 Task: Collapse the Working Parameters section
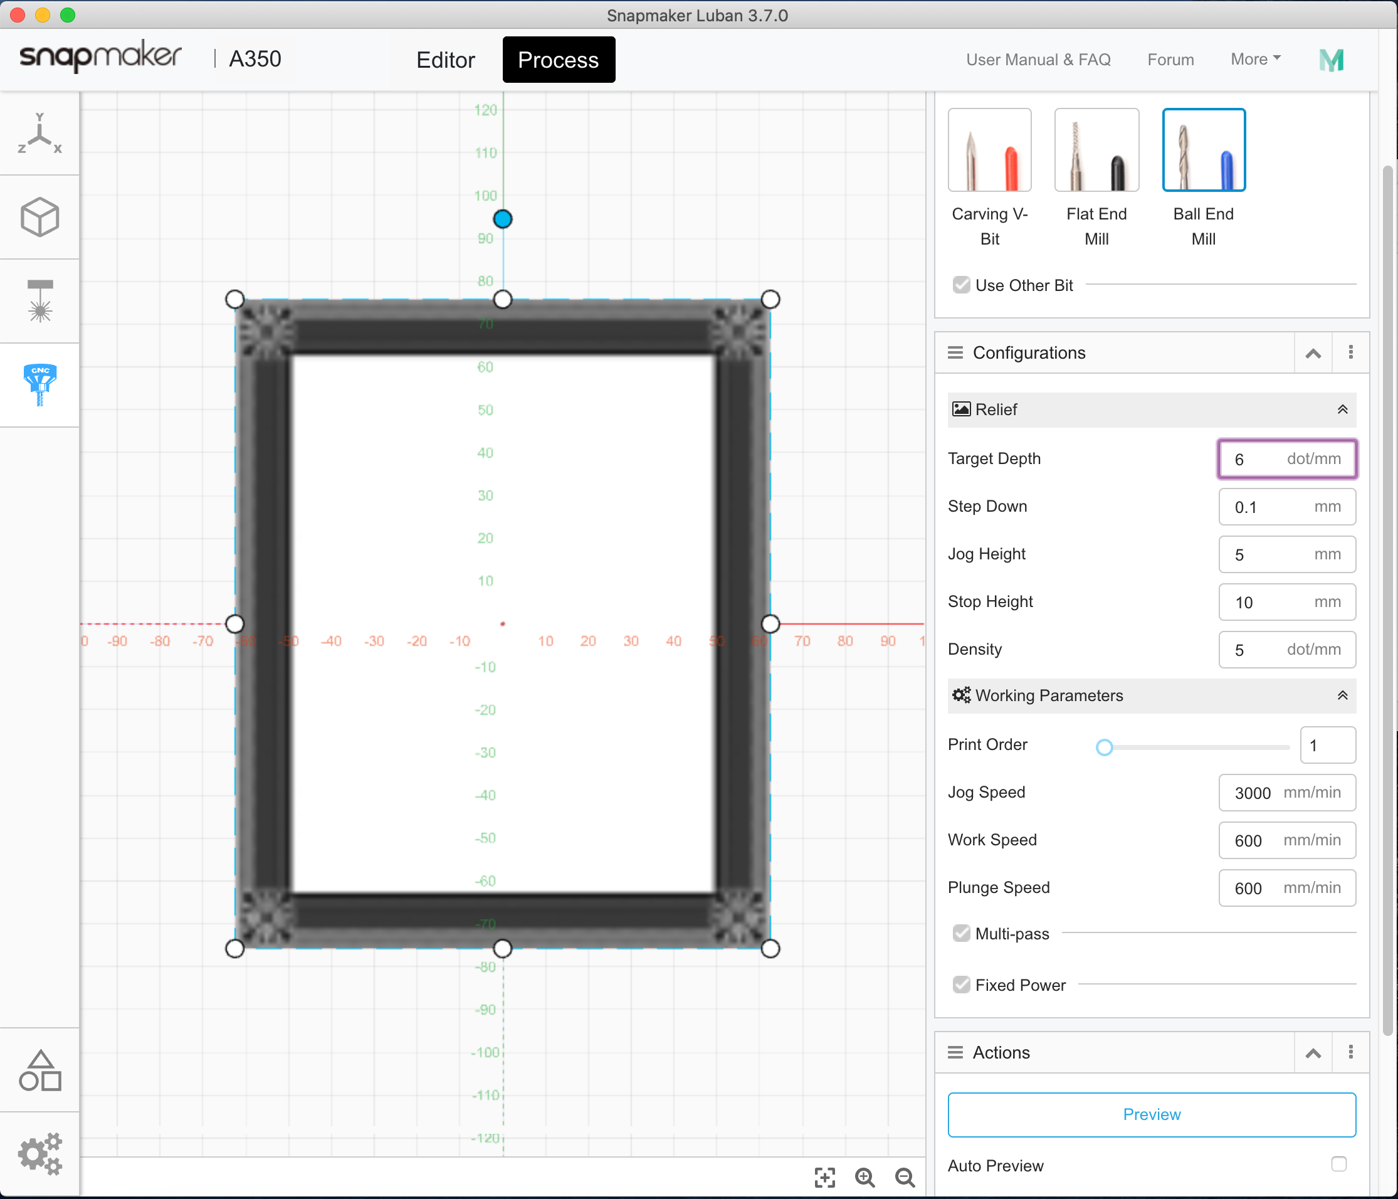point(1342,695)
